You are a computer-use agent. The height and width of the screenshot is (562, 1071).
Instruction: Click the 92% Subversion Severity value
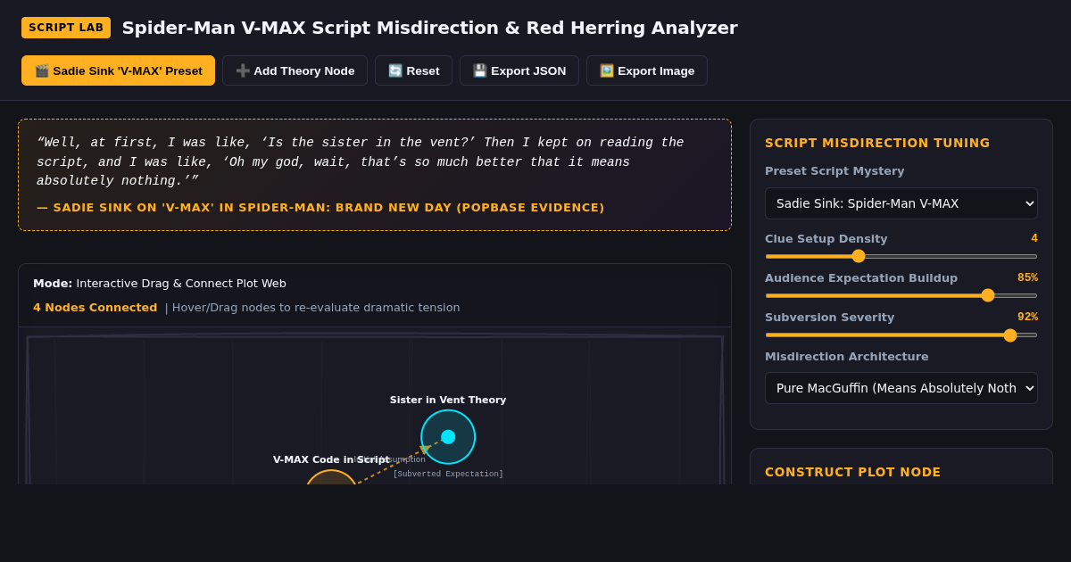pos(1027,317)
